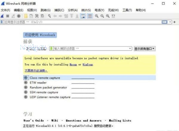The image size is (179, 131).
Task: Open the 视图(V) menu
Action: 32,10
